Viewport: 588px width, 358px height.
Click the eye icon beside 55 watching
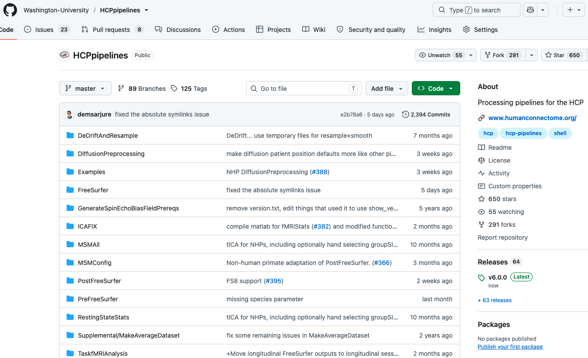click(x=481, y=212)
